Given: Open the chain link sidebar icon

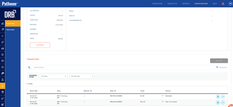Looking at the screenshot, I should pyautogui.click(x=2, y=42).
